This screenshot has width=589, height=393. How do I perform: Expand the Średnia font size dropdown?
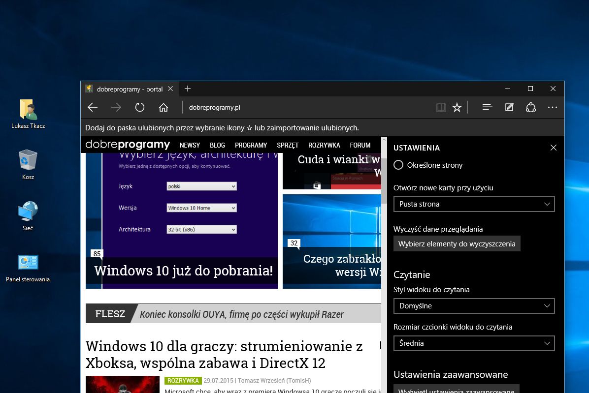point(474,343)
